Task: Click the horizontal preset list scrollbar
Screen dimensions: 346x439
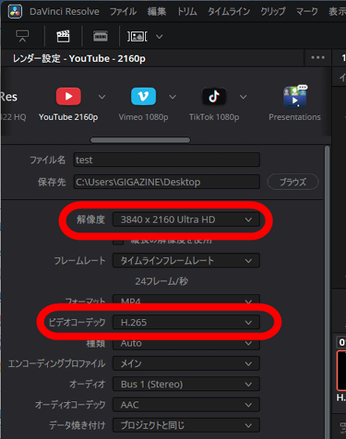Action: pyautogui.click(x=140, y=140)
